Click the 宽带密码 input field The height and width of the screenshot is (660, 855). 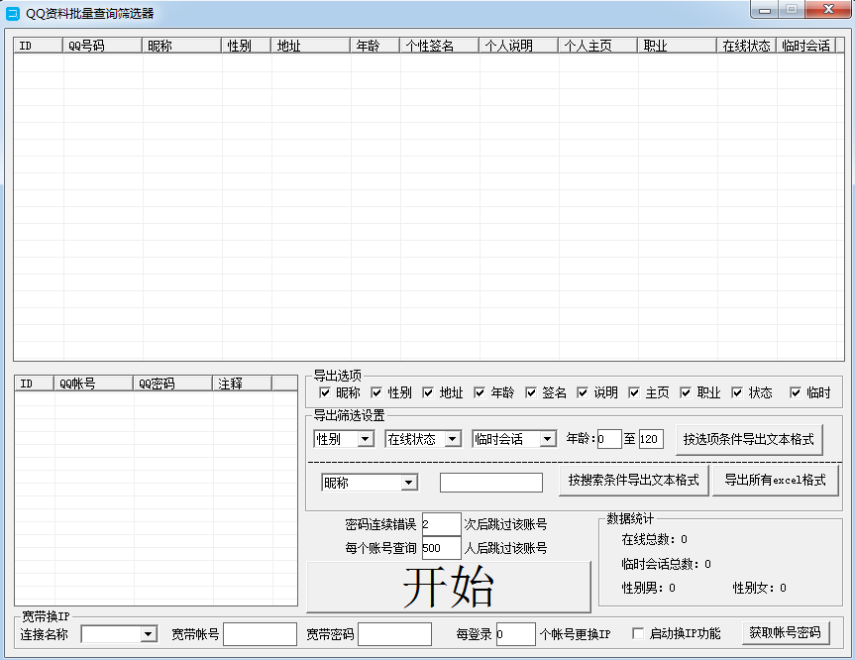tap(394, 634)
